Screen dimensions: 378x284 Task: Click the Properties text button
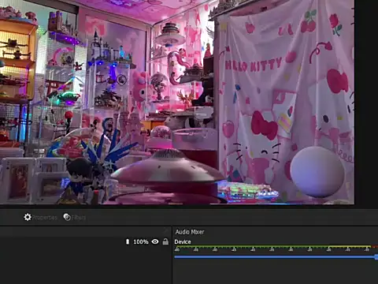(x=45, y=218)
